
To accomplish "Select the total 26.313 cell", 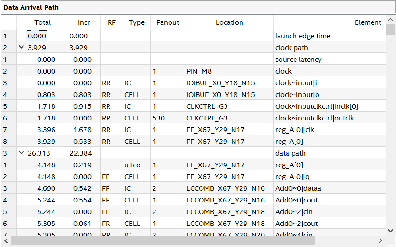I will (x=42, y=153).
